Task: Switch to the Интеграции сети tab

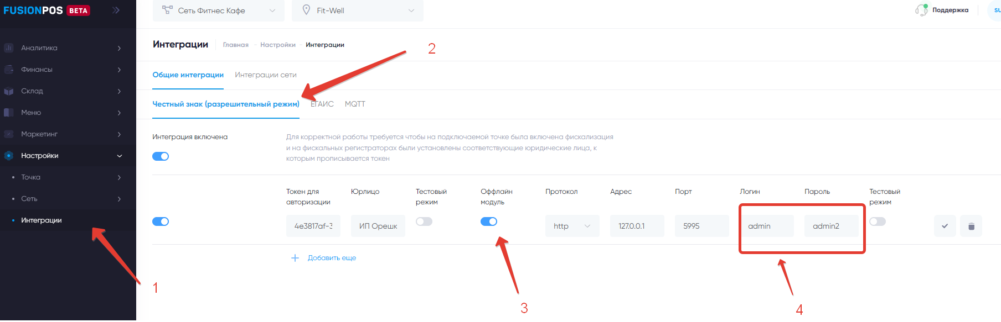Action: tap(266, 75)
